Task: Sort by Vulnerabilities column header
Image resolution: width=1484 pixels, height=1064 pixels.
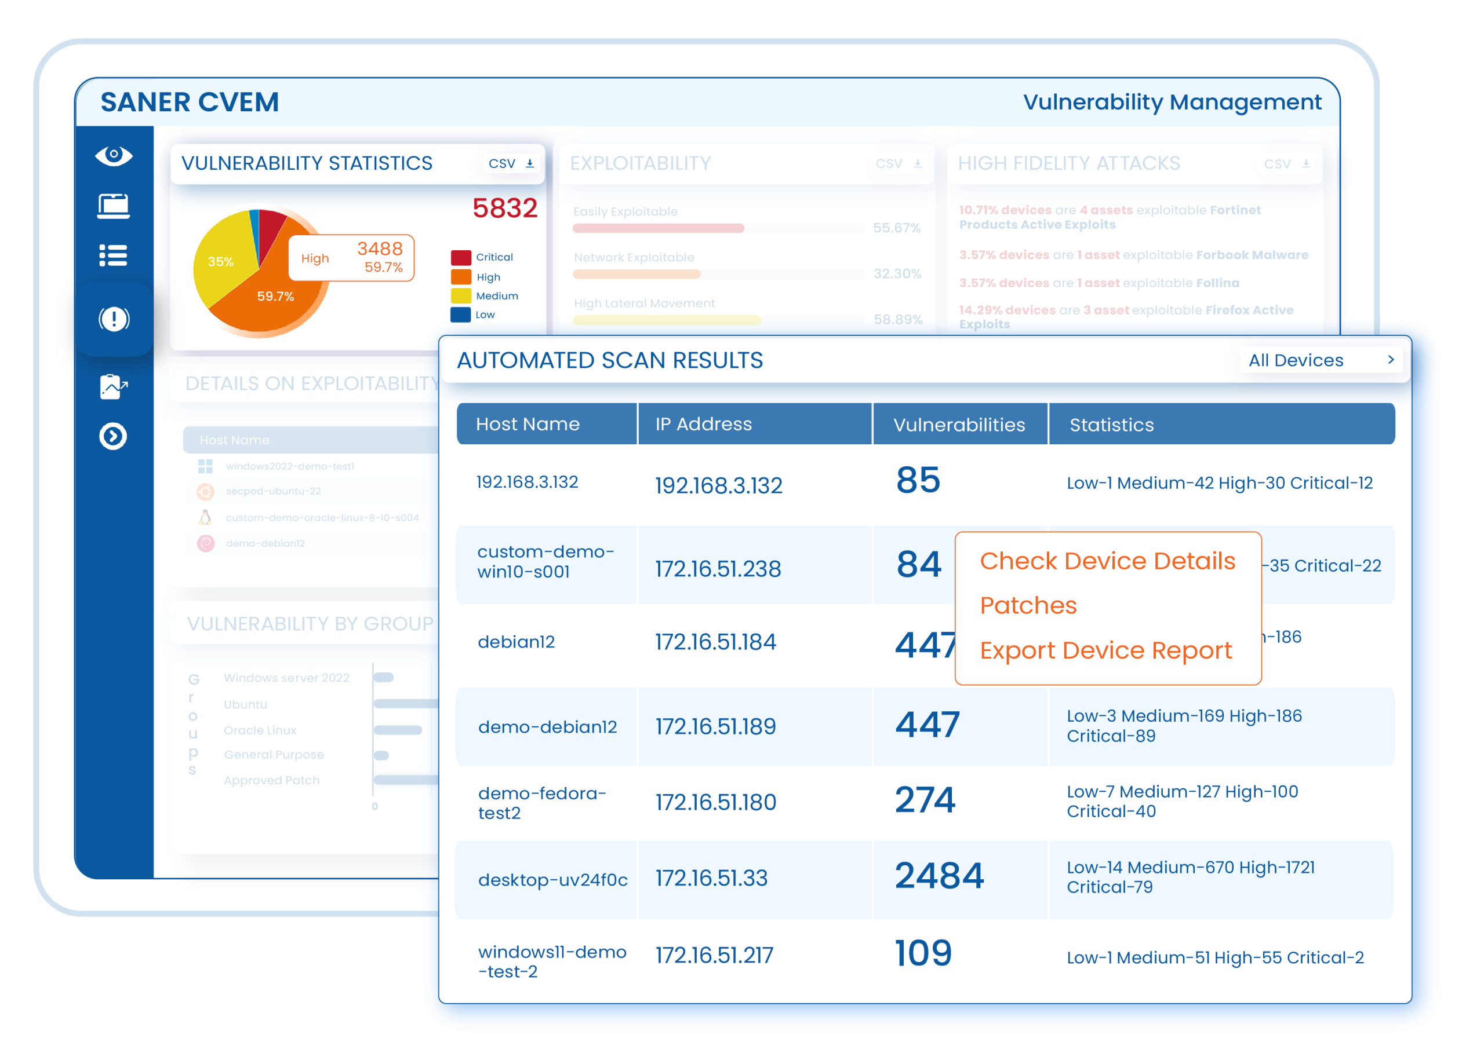Action: coord(959,425)
